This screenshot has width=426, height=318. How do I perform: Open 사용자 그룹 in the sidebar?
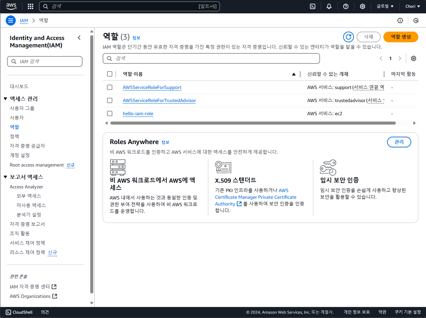coord(22,108)
